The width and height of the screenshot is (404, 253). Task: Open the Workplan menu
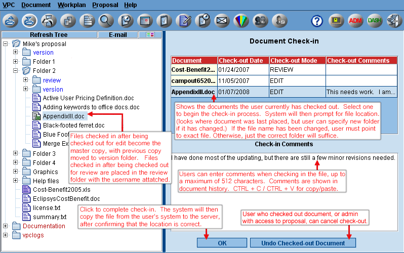click(71, 5)
